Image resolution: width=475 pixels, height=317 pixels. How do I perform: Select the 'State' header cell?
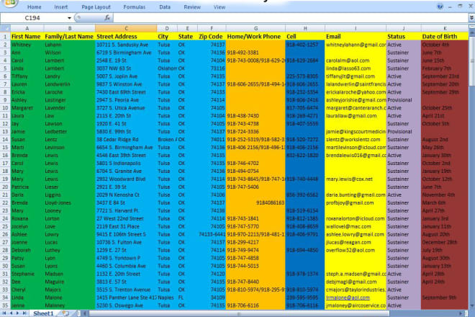[x=187, y=37]
